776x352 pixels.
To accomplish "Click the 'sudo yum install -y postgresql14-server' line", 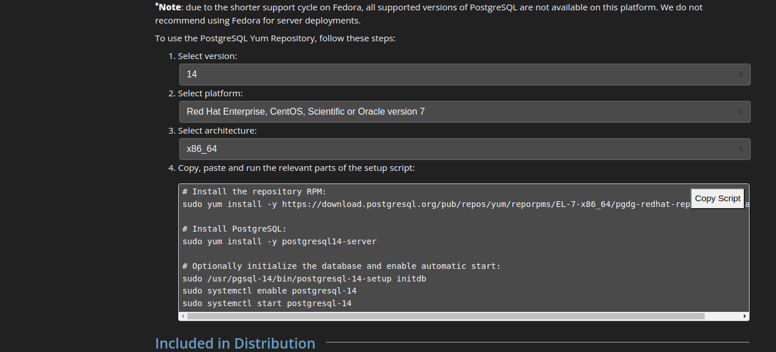I will pyautogui.click(x=279, y=241).
